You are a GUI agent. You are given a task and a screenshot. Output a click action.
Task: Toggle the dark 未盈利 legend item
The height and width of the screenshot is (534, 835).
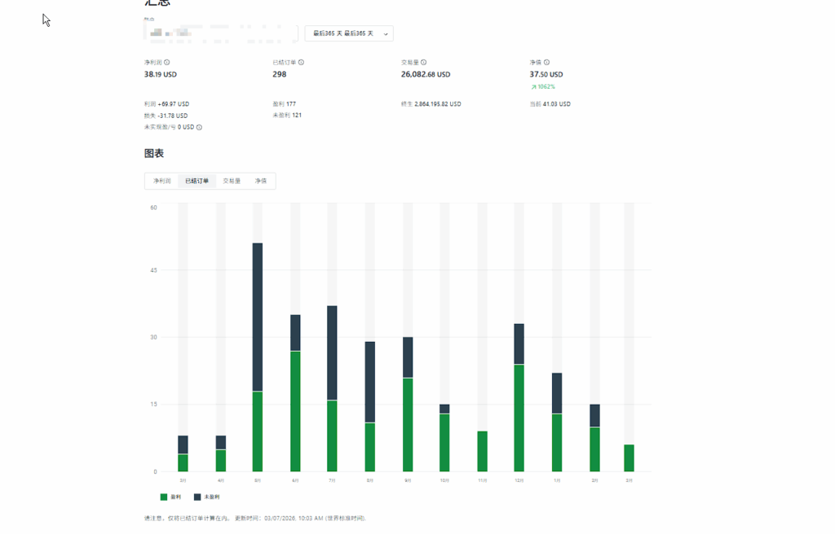point(207,497)
